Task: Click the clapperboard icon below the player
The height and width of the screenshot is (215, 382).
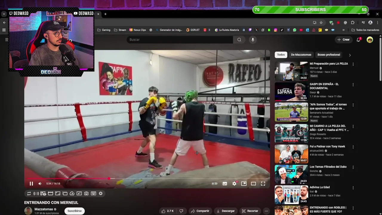Action: click(50, 193)
